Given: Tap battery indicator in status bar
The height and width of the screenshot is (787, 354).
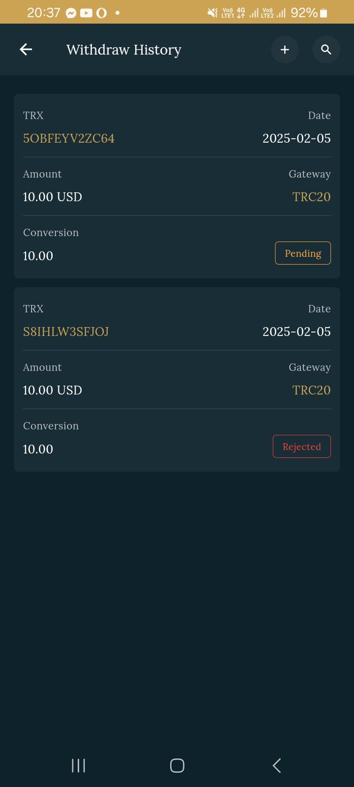Looking at the screenshot, I should pos(324,13).
